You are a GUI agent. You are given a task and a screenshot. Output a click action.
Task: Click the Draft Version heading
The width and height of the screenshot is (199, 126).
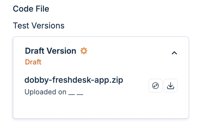coord(50,51)
